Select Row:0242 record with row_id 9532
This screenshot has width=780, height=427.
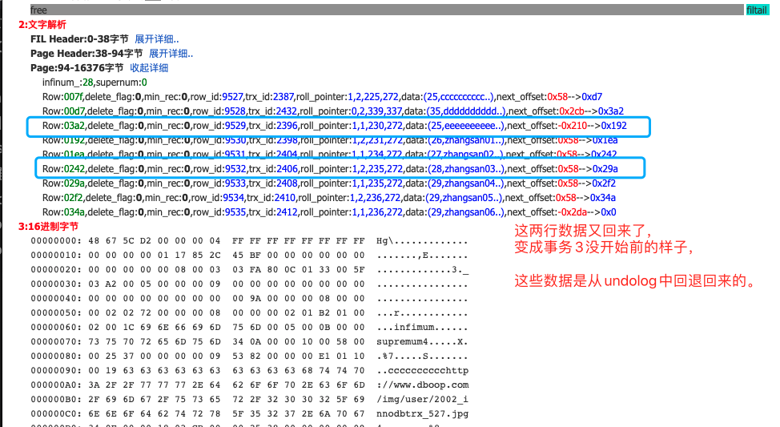(330, 169)
